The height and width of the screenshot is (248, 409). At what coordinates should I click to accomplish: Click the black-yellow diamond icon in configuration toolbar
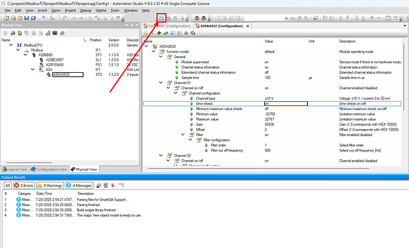pos(159,33)
